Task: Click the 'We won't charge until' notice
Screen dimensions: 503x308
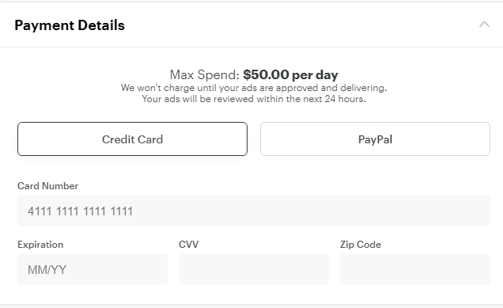Action: click(x=254, y=88)
